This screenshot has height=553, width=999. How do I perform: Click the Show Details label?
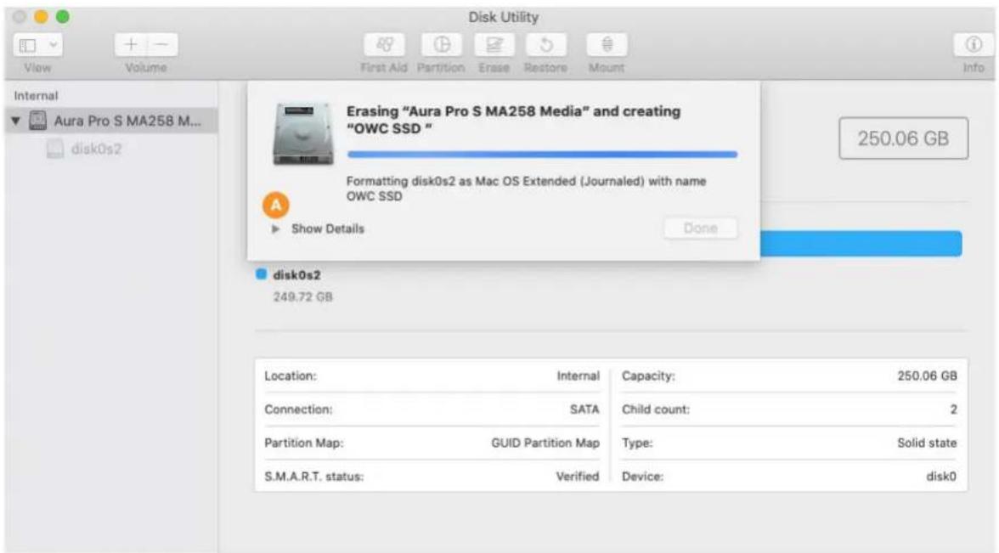(328, 229)
